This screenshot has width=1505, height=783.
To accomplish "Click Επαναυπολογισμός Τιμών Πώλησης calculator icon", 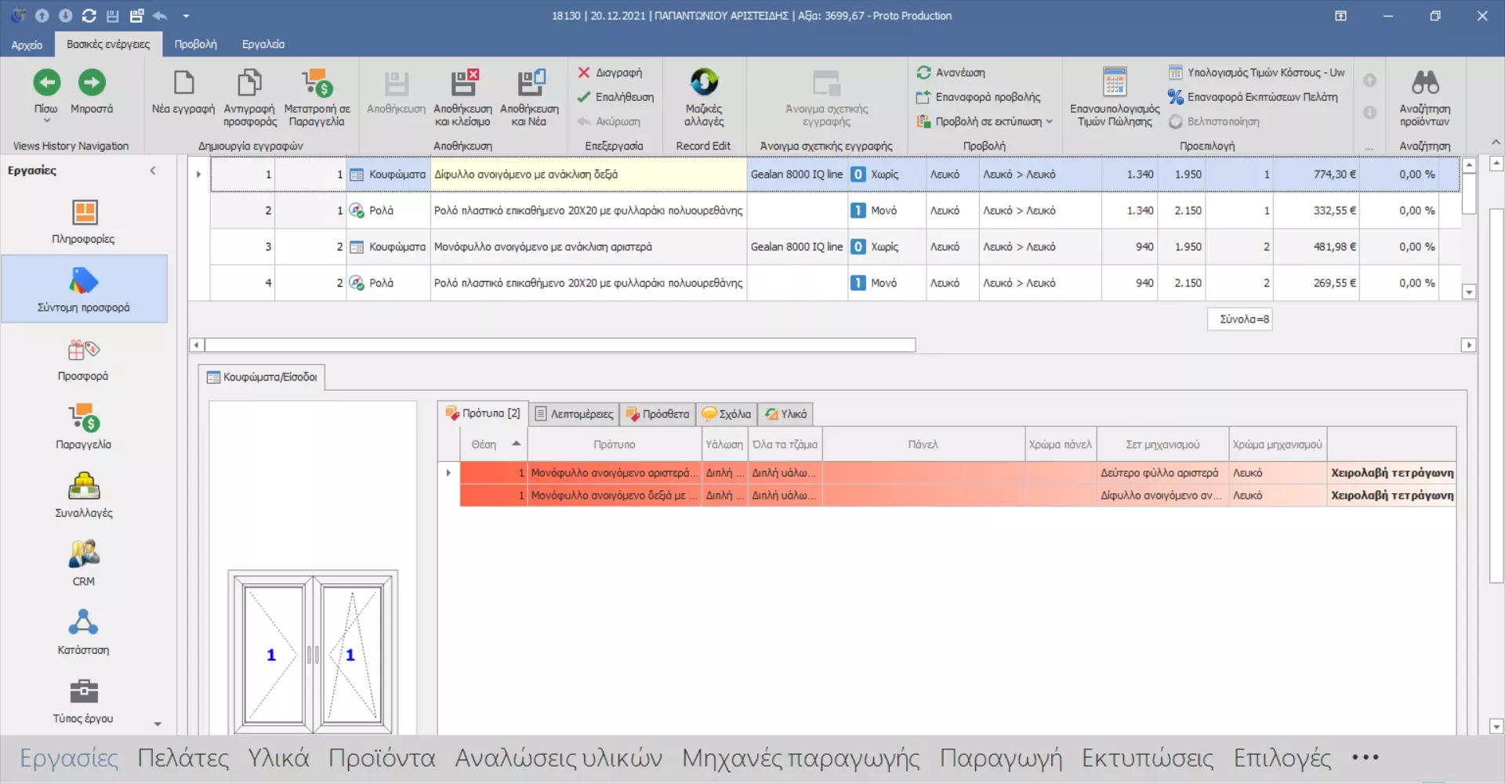I will 1114,83.
